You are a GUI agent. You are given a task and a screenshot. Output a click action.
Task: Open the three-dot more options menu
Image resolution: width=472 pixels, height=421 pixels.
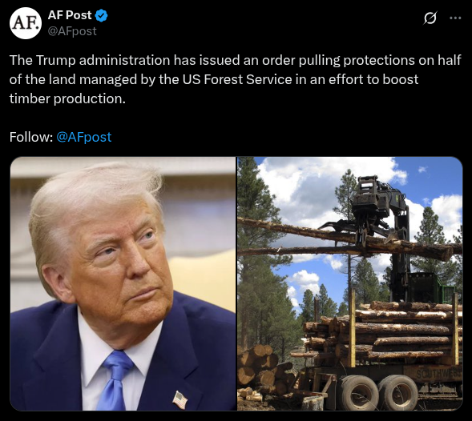pos(455,18)
